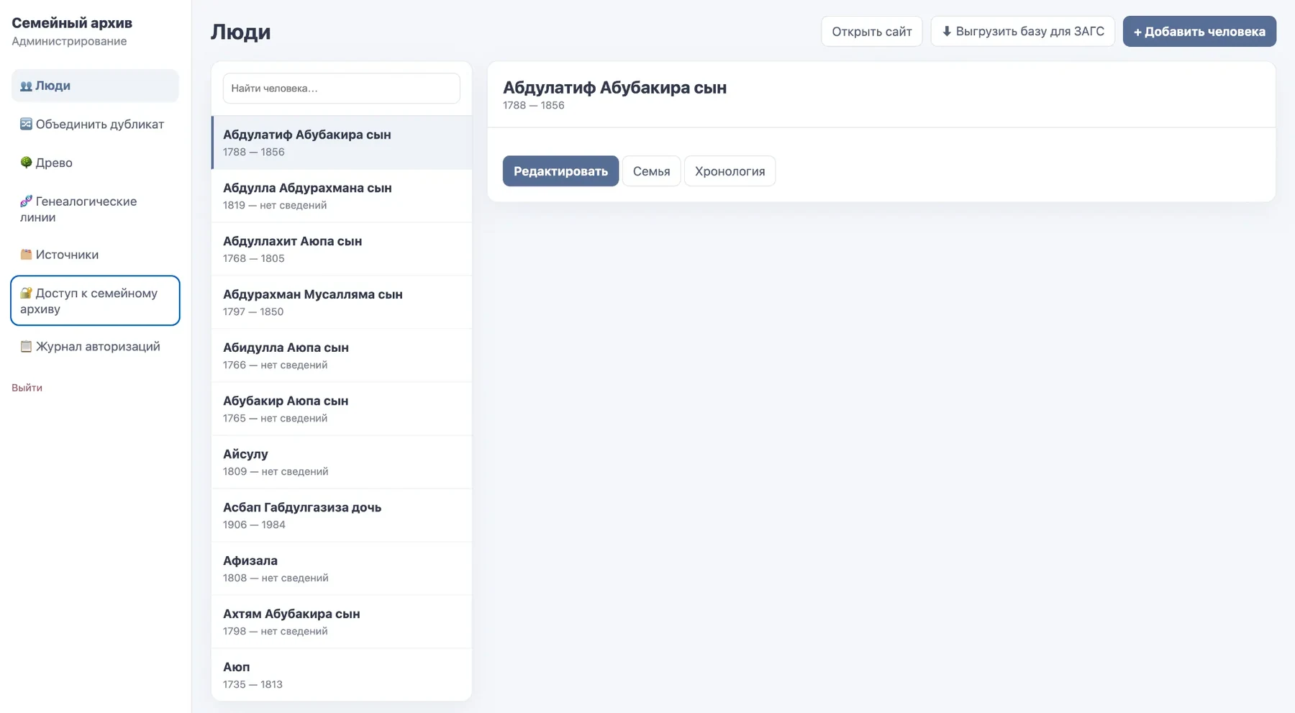This screenshot has height=713, width=1295.
Task: Select Айсулу in the people list
Action: [x=342, y=462]
